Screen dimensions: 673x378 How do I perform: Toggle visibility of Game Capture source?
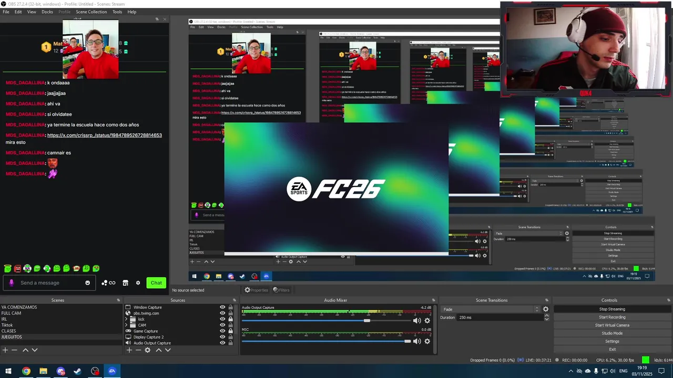tap(222, 331)
